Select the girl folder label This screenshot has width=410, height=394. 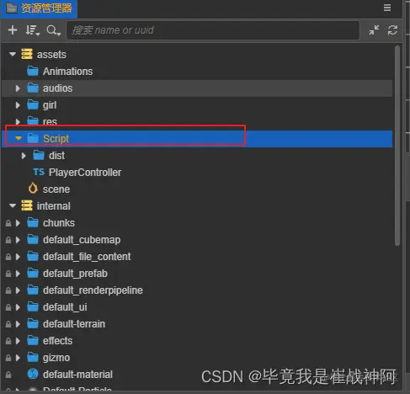(50, 105)
